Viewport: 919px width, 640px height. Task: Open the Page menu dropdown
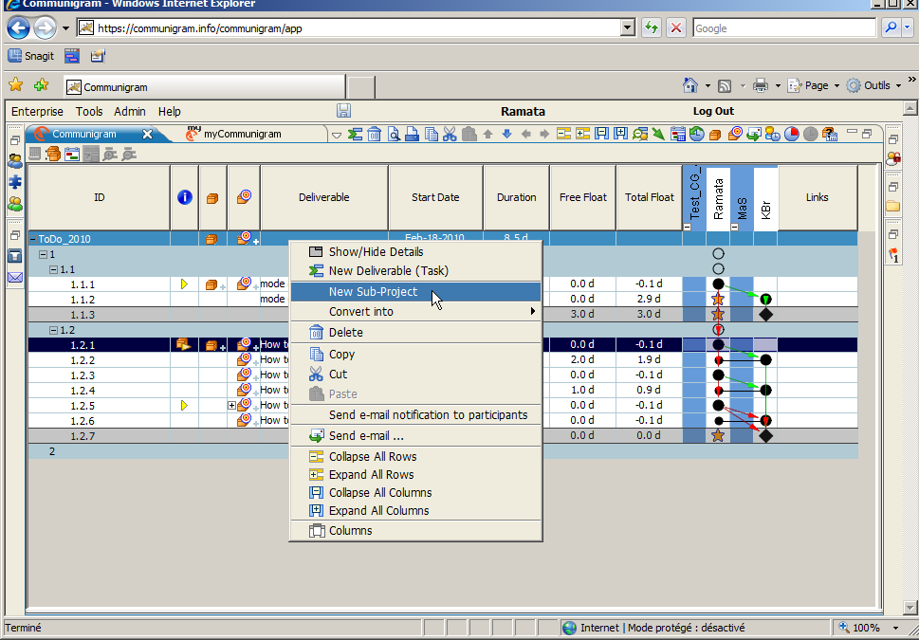[x=836, y=85]
